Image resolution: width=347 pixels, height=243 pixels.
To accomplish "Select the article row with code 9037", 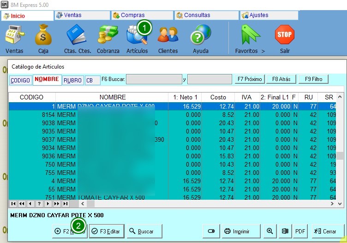I will 173,139.
